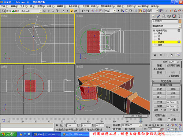
Task: Collapse the 编辑几何体 rollout
Action: tap(167, 85)
